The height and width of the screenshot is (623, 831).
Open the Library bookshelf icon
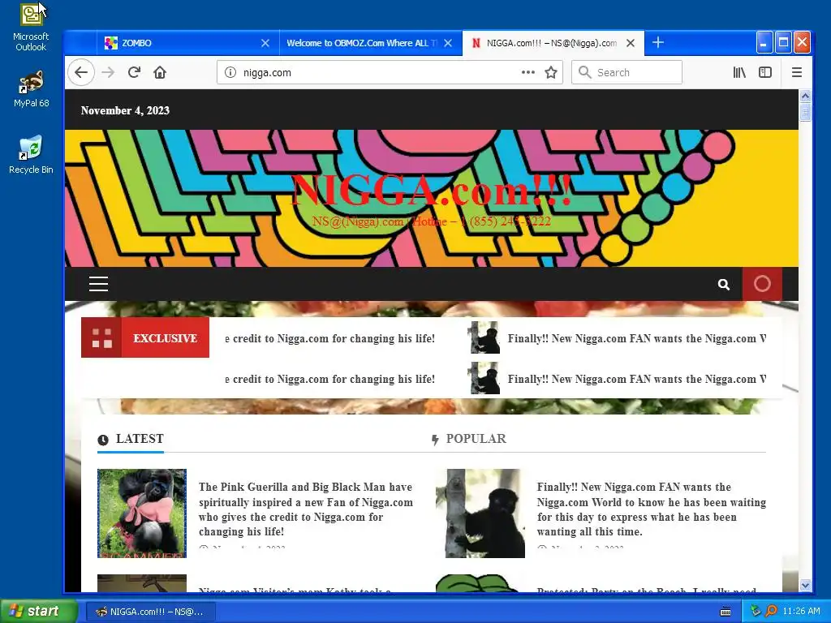pyautogui.click(x=739, y=72)
